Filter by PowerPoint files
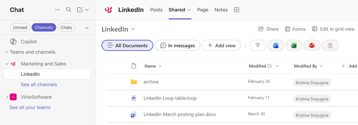358x125 pixels. click(x=312, y=45)
